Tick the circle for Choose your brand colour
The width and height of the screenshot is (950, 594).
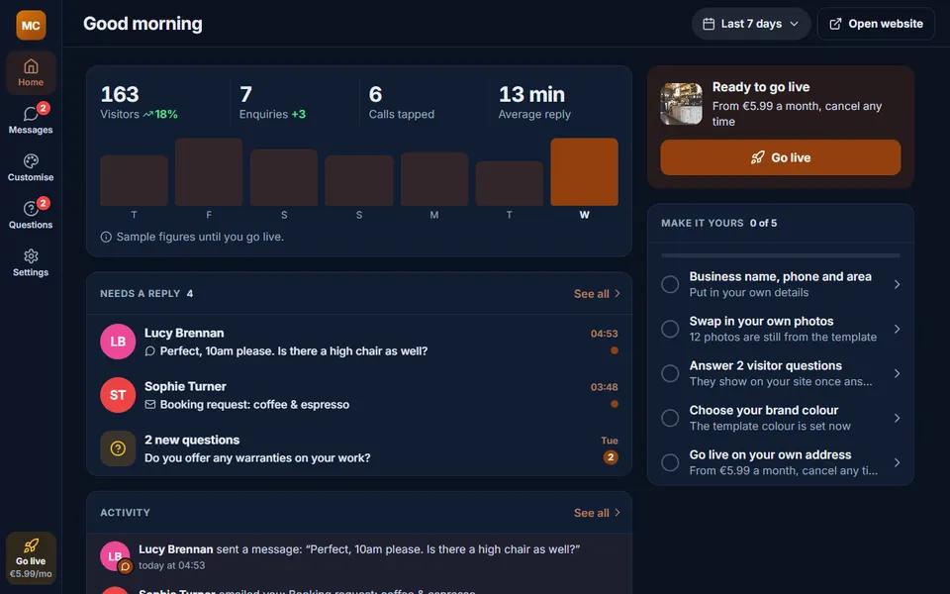click(670, 418)
